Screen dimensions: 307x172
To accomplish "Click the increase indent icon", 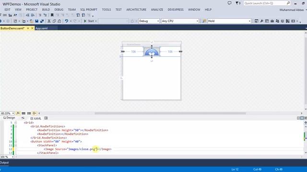I will pyautogui.click(x=33, y=15).
